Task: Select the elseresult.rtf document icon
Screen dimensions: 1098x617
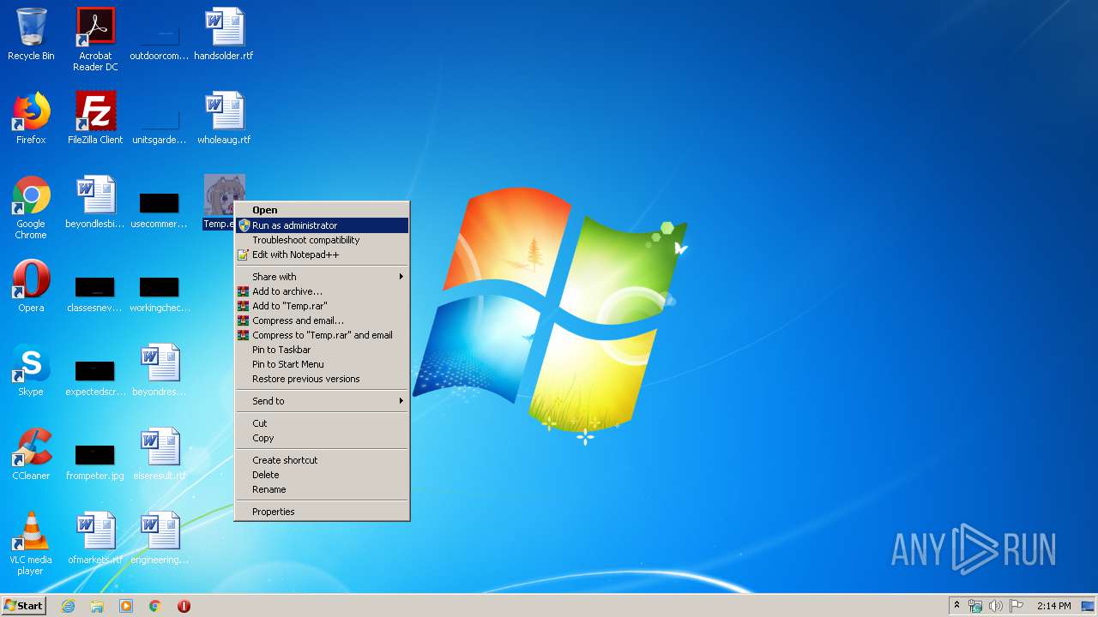Action: tap(160, 447)
